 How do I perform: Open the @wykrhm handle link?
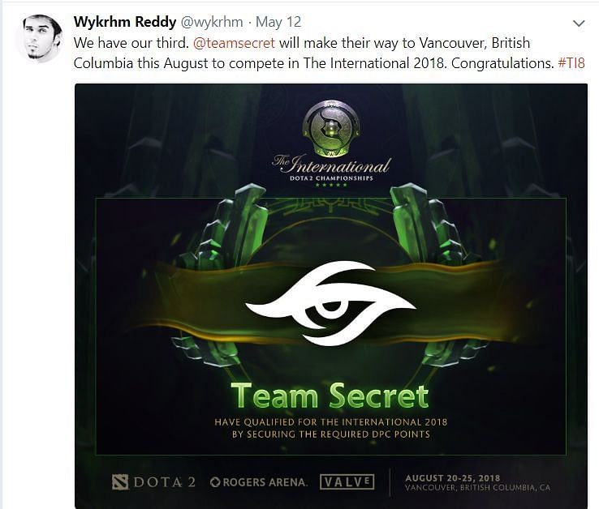click(x=211, y=22)
